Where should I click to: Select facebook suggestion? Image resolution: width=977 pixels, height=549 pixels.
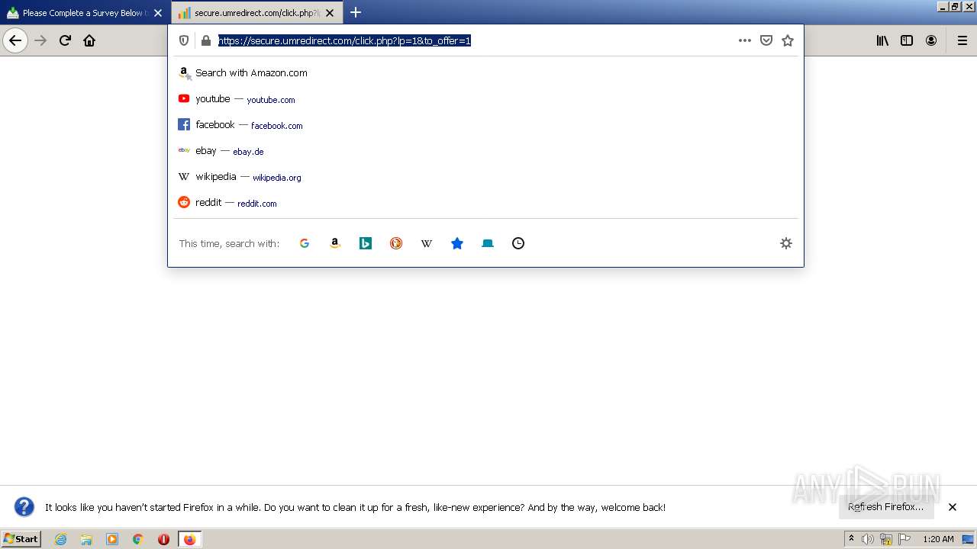pos(485,125)
